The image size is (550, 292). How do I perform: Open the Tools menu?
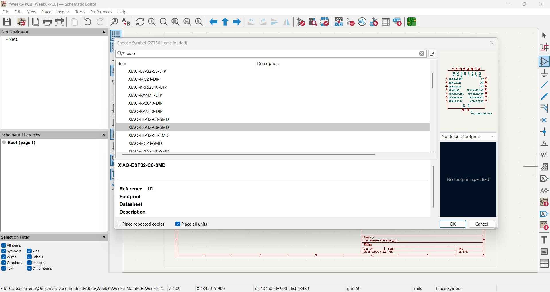80,12
